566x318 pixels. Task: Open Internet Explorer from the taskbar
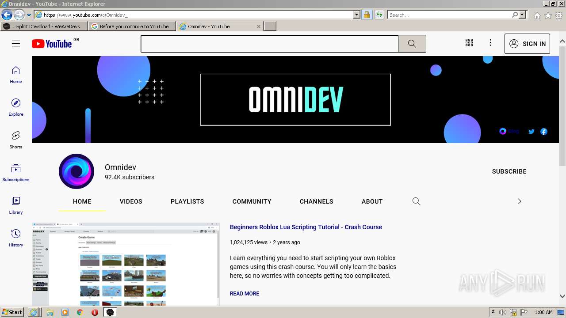coord(33,312)
